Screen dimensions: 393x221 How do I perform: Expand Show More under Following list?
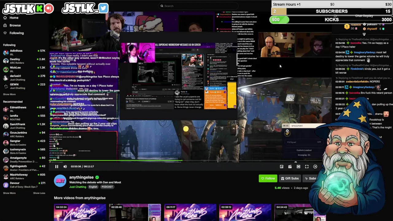tap(9, 94)
